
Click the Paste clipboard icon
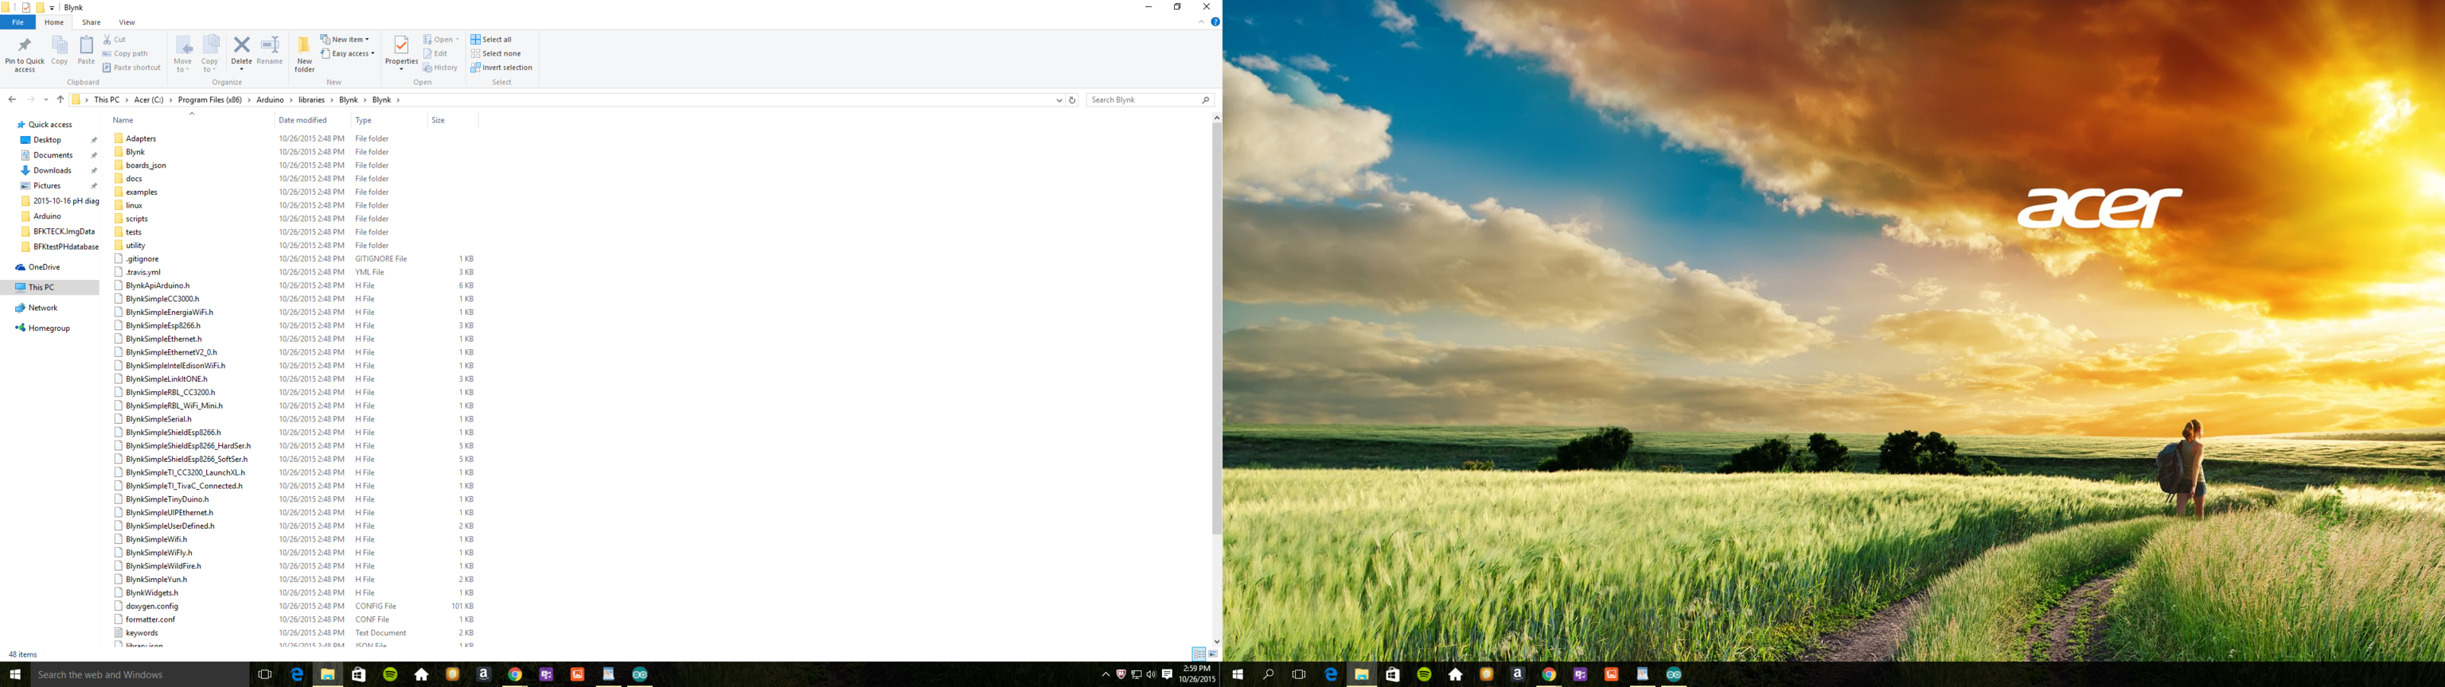(87, 50)
